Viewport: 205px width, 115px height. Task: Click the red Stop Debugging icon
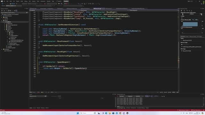click(67, 4)
